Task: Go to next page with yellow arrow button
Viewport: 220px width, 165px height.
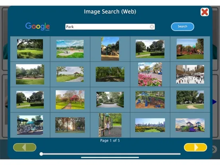Action: 195,147
